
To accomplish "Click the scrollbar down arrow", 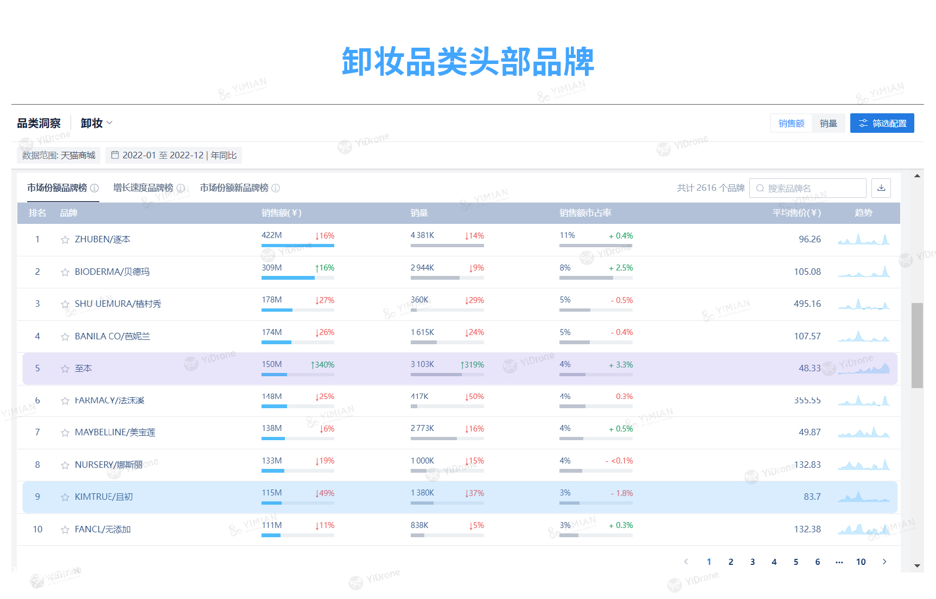I will (x=918, y=566).
